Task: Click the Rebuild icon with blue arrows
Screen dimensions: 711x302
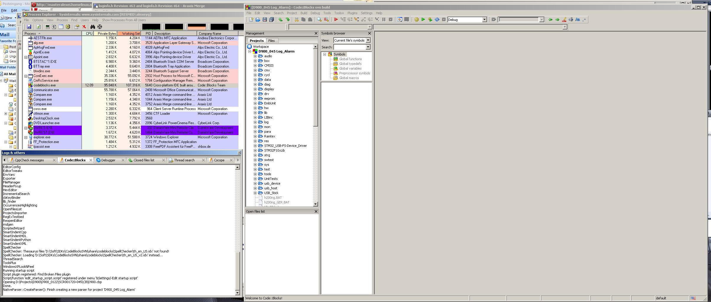Action: 437,20
